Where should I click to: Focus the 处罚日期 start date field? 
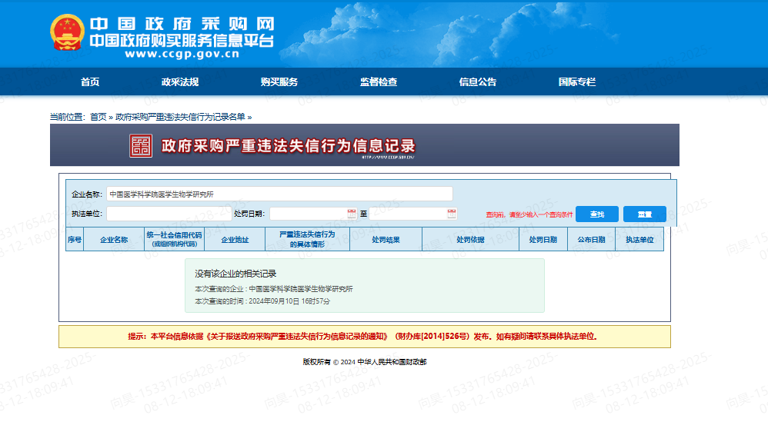313,214
